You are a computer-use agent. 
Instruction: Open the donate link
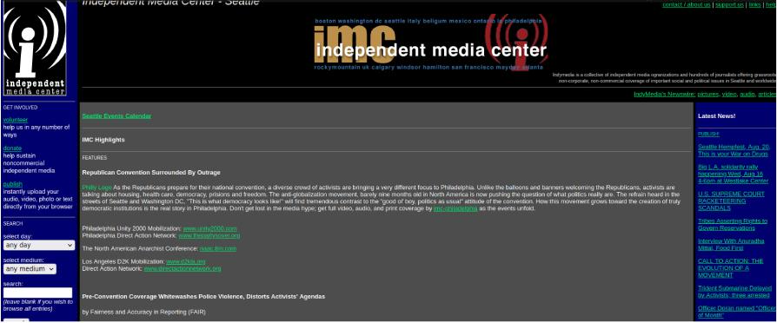click(x=12, y=148)
